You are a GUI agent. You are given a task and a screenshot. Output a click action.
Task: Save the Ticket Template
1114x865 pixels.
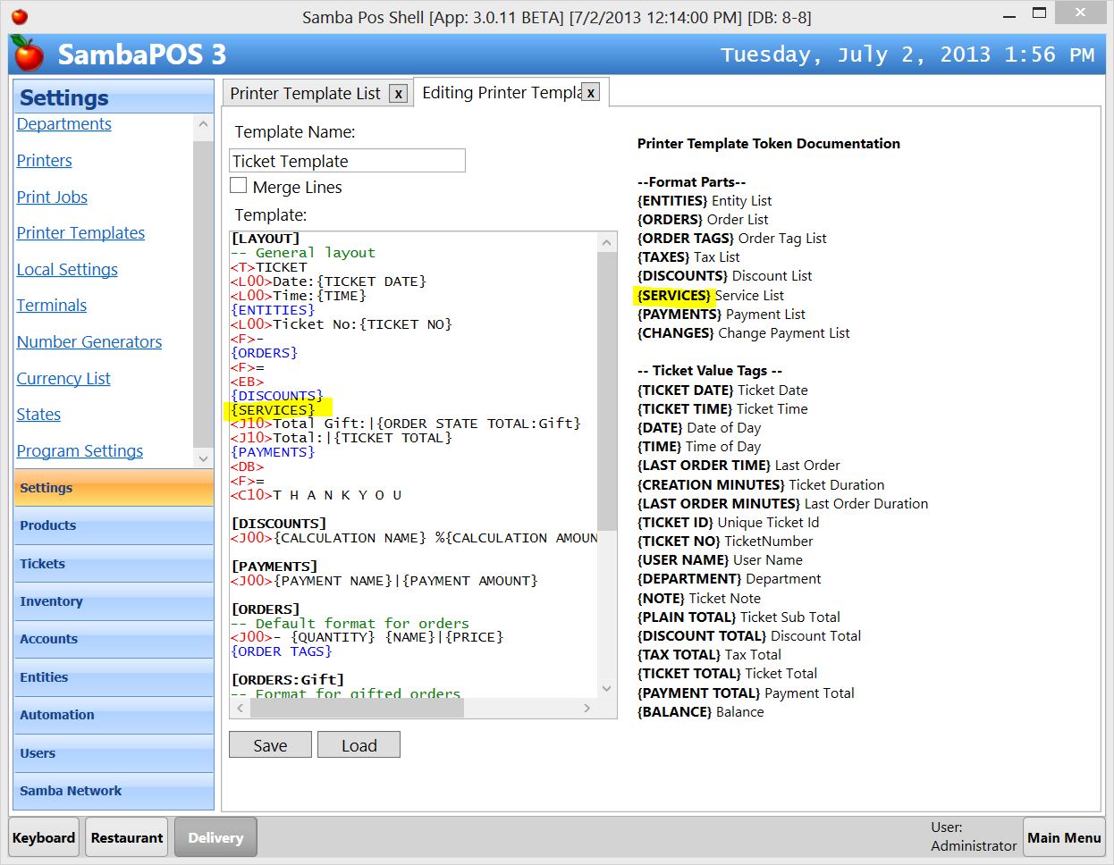click(x=269, y=743)
